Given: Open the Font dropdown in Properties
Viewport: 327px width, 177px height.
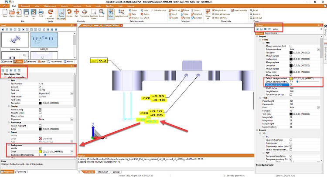Looking at the screenshot, I should tap(72, 94).
